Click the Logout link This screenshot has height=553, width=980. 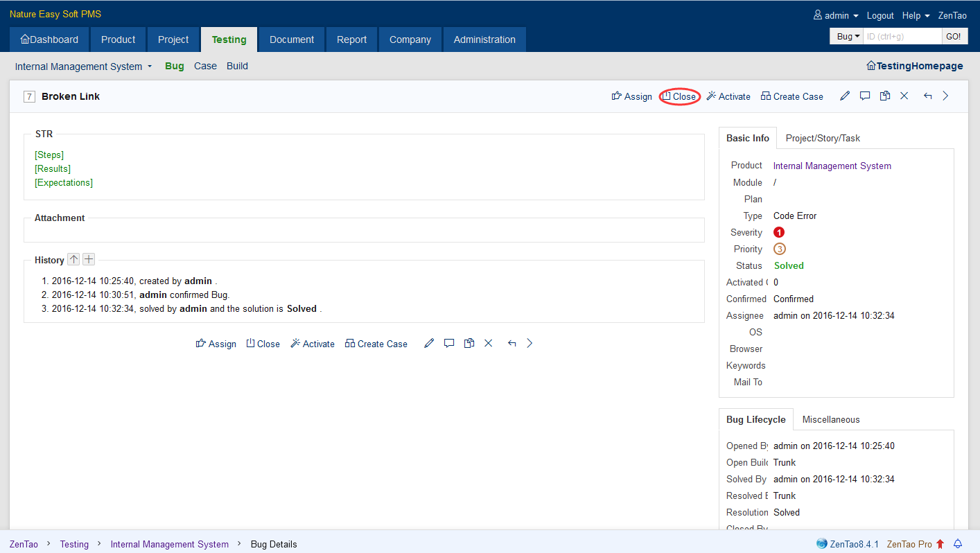(880, 15)
